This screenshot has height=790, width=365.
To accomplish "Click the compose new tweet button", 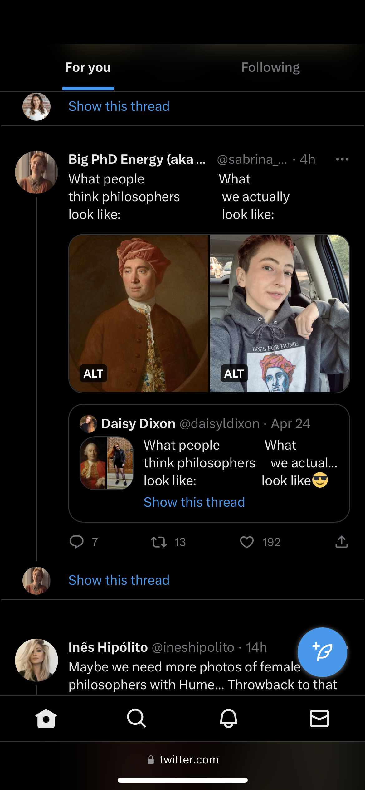I will click(322, 652).
